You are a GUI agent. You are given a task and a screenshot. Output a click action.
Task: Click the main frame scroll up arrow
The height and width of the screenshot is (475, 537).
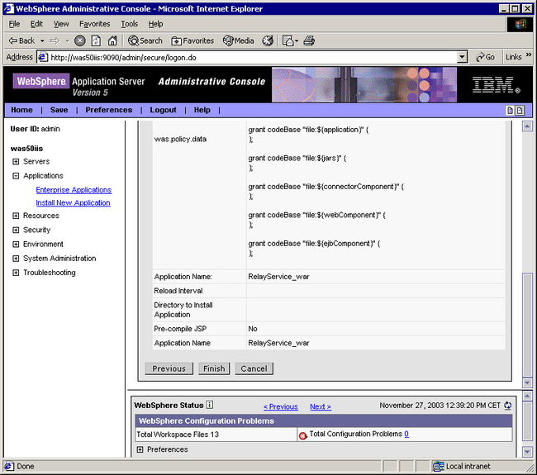coord(527,126)
